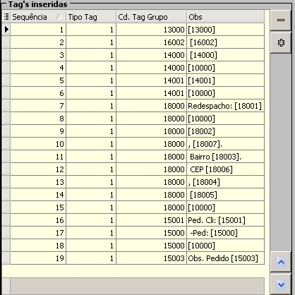Select the Ped. Cli: [15001] cell
Image resolution: width=295 pixels, height=295 pixels.
(226, 220)
